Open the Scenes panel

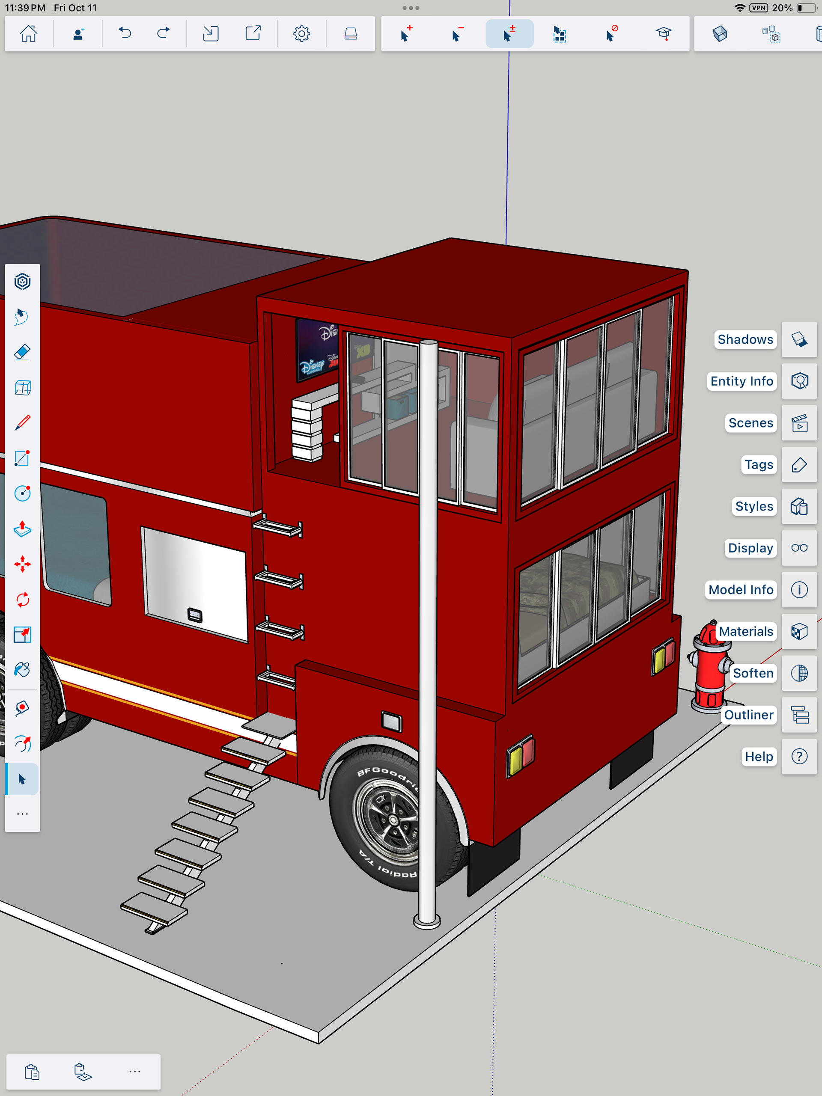pyautogui.click(x=799, y=423)
